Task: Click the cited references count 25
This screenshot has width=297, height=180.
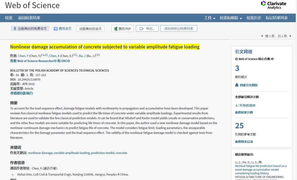Action: [x=239, y=126]
